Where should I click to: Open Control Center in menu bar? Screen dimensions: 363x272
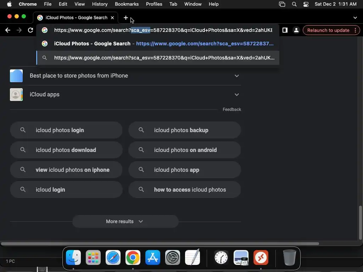coord(306,4)
